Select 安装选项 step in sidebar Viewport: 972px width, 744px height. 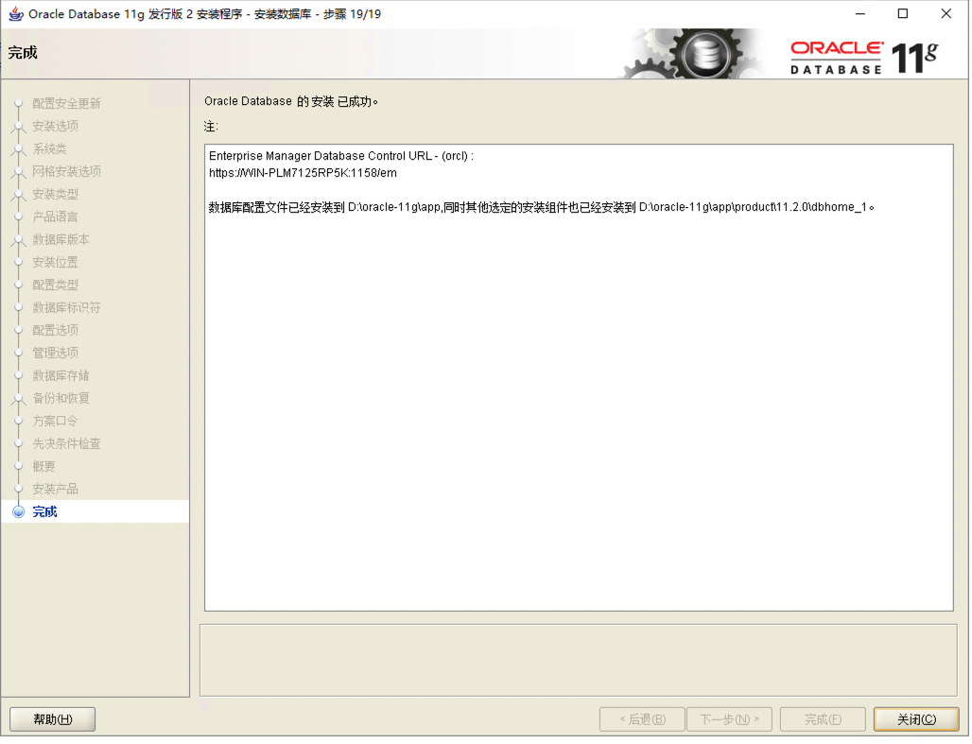coord(55,127)
